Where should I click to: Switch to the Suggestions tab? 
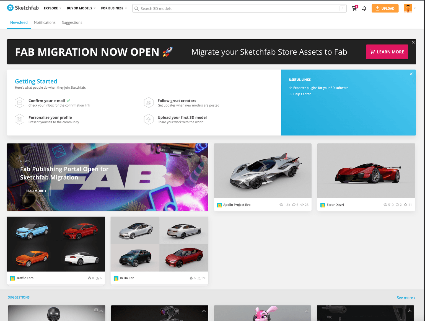(72, 22)
